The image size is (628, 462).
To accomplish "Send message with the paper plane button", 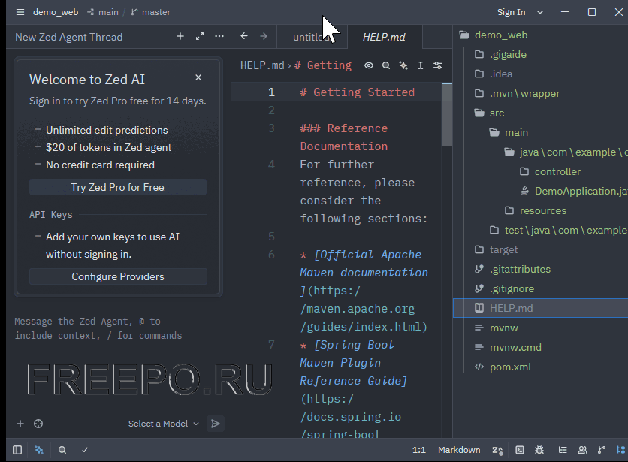I will (x=216, y=424).
